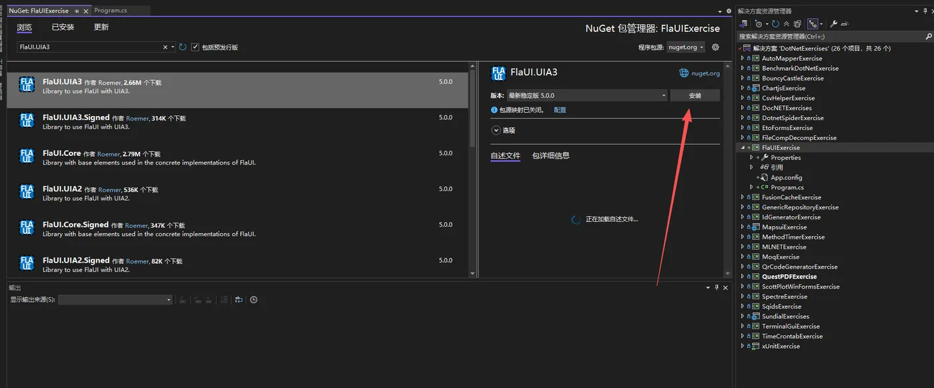The image size is (934, 388).
Task: Open the Readme tab in package details
Action: (x=505, y=156)
